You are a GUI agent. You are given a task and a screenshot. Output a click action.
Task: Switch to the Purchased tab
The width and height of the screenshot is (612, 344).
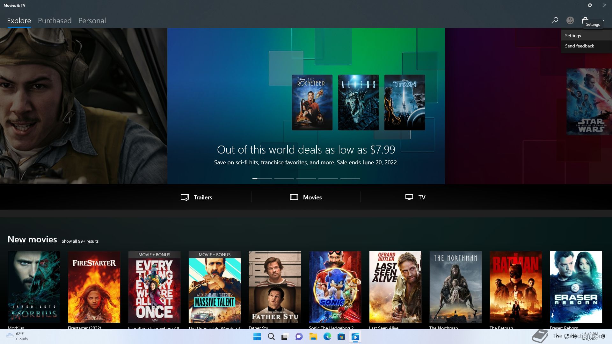tap(55, 21)
